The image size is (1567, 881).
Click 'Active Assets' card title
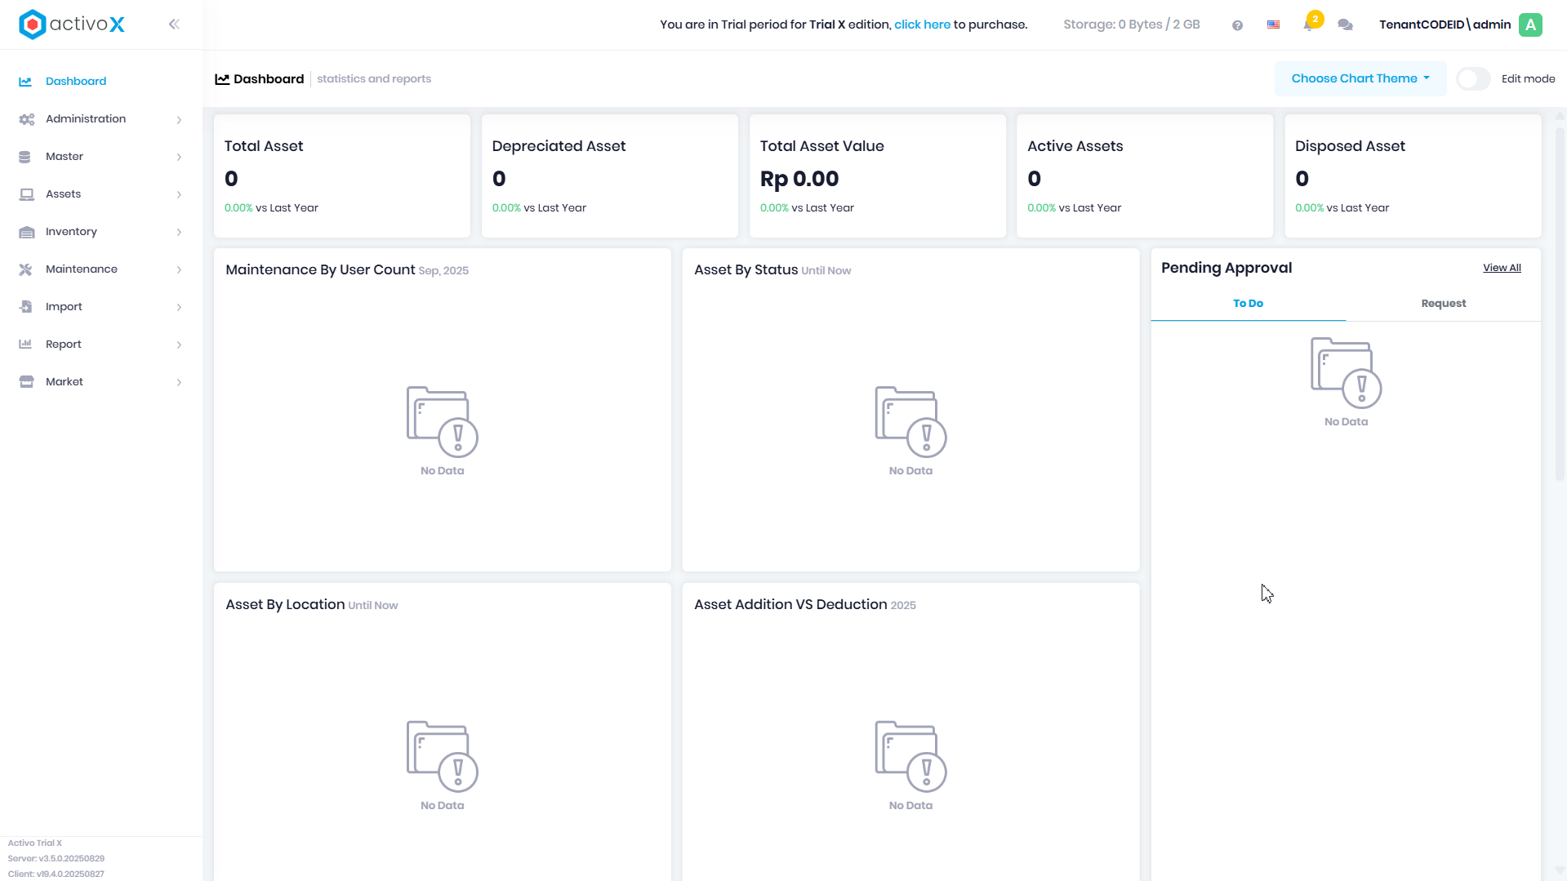click(1075, 146)
